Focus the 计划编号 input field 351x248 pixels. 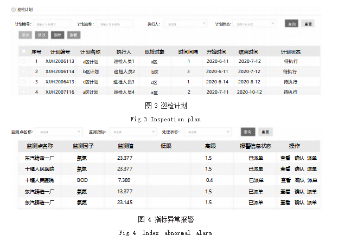[x=52, y=24]
